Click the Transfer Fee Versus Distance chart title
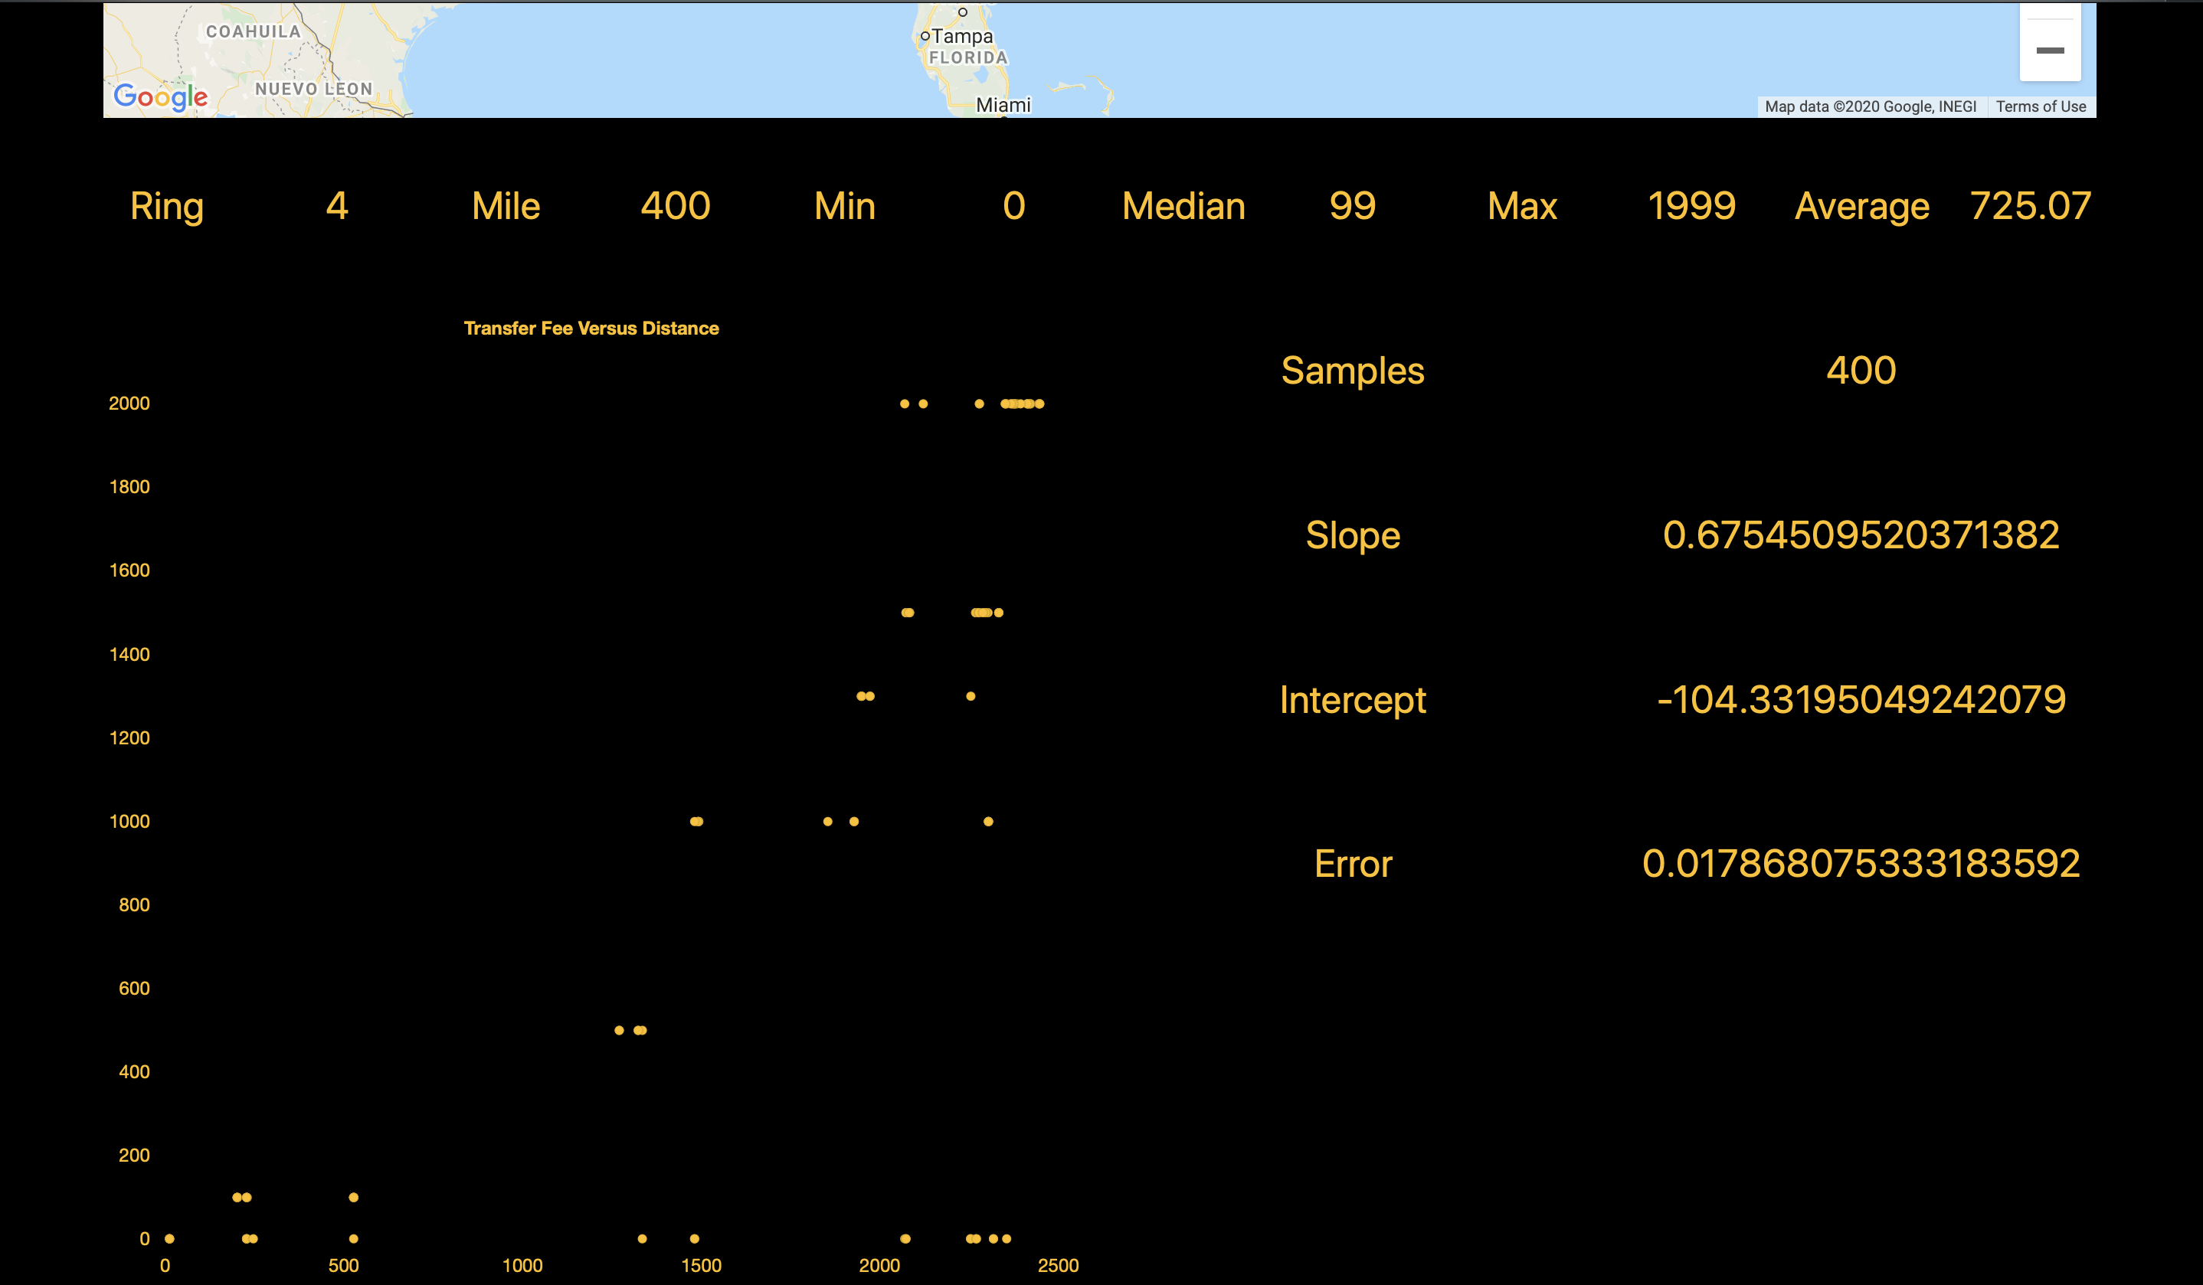The width and height of the screenshot is (2203, 1285). click(591, 329)
